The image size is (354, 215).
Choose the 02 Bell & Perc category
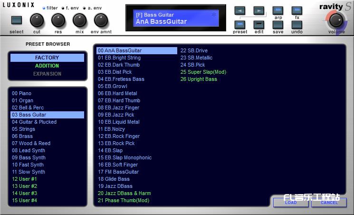[x=47, y=107]
